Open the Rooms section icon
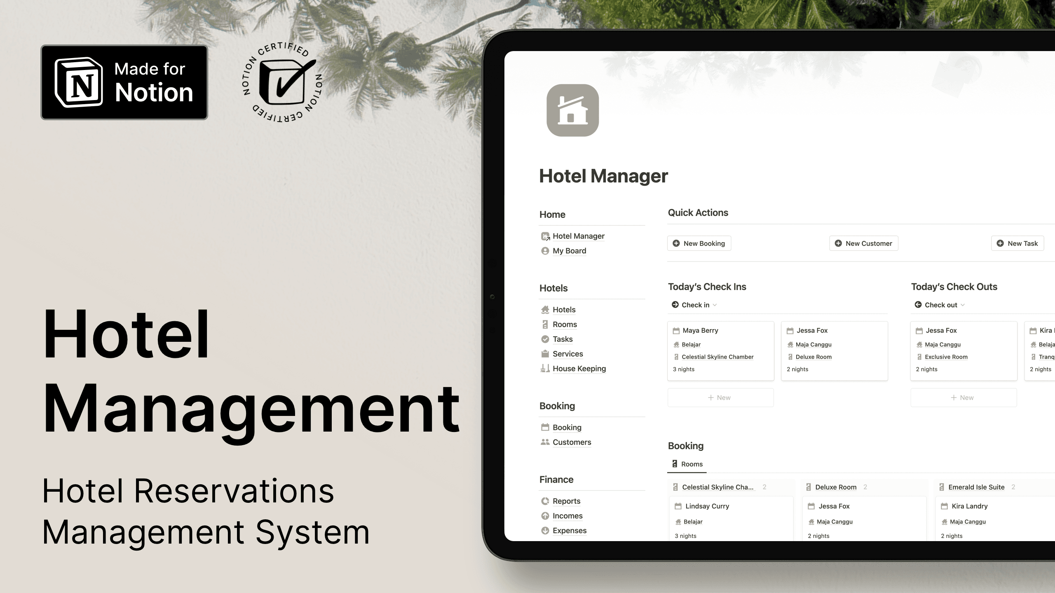This screenshot has width=1055, height=593. (x=545, y=324)
